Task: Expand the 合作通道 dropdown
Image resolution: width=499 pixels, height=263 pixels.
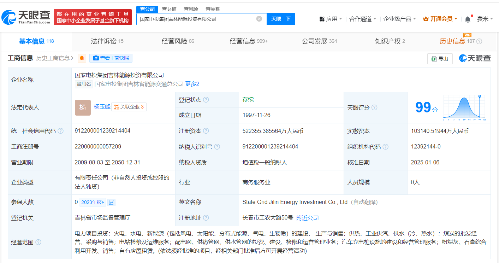Action: (363, 19)
